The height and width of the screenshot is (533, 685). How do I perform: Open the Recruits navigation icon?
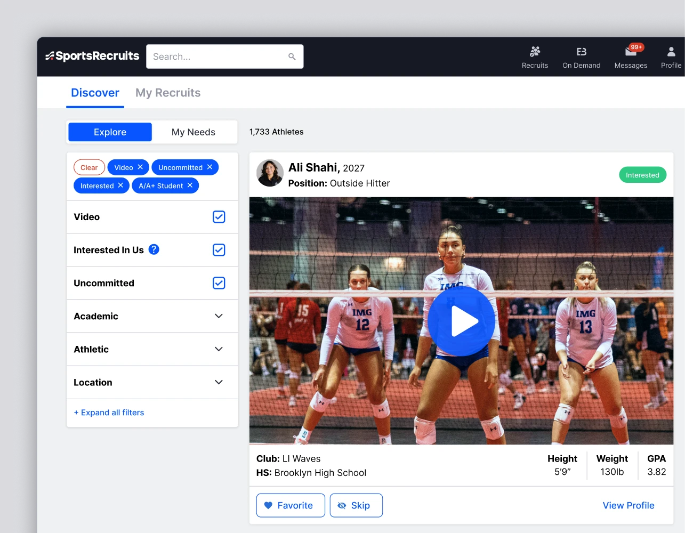pos(535,52)
